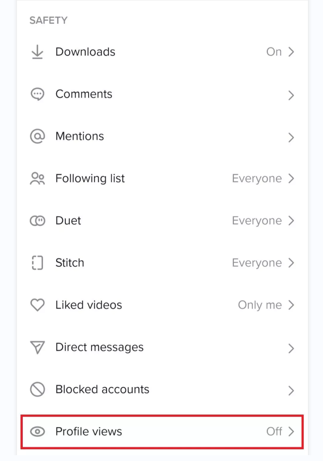323x461 pixels.
Task: Tap the Comments speech bubble icon
Action: click(37, 94)
